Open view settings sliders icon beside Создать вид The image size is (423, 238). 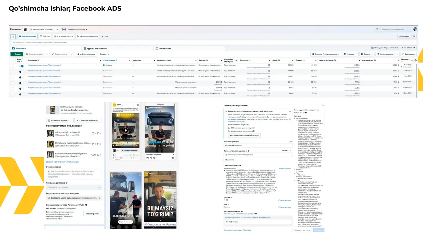[x=414, y=36]
